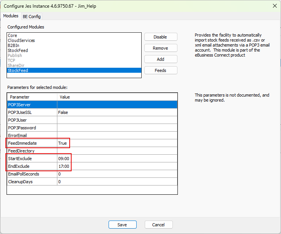The image size is (281, 234).
Task: Click the 17:00 EndExclude value
Action: point(117,166)
